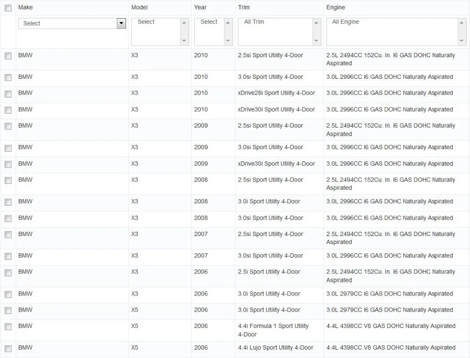The height and width of the screenshot is (358, 470).
Task: Check the BMW X3 2010 2.5si row checkbox
Action: 8,56
